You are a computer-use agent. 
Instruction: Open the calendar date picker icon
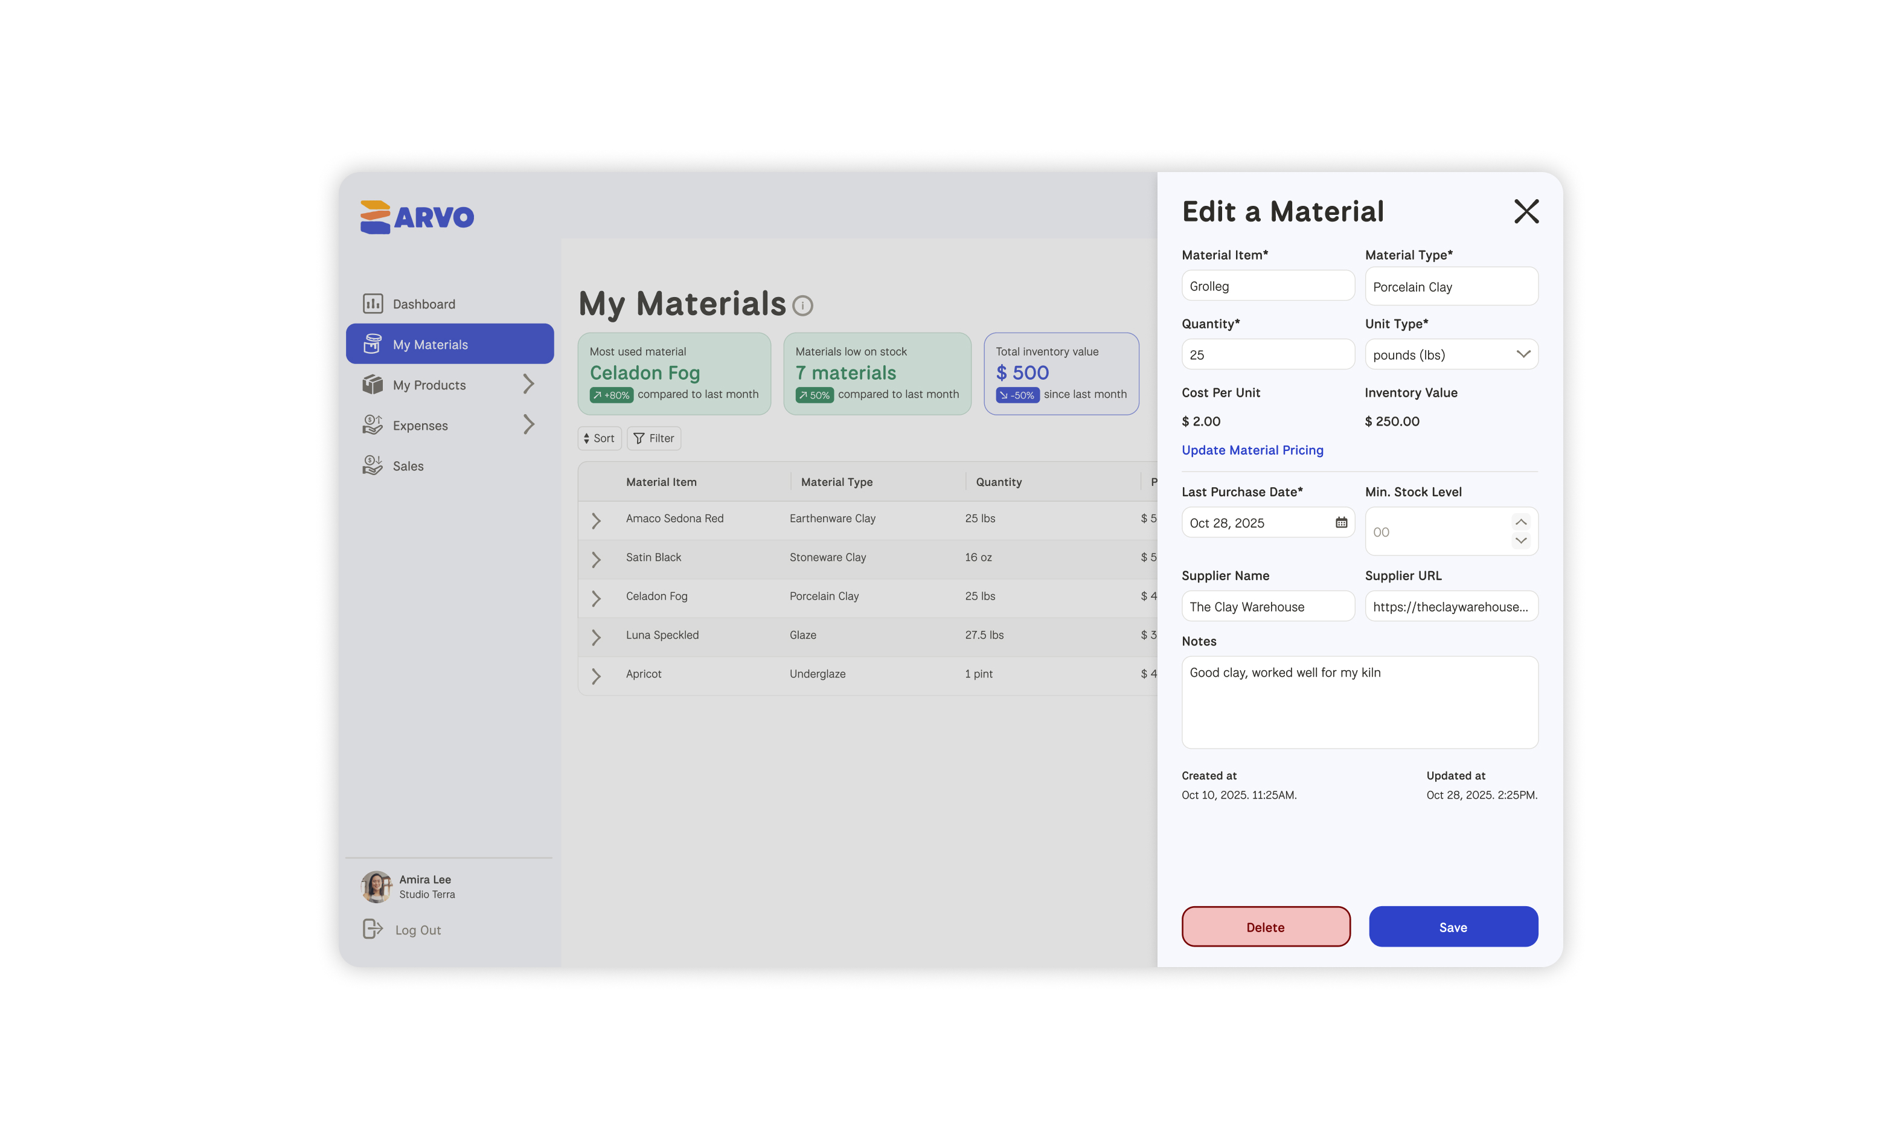pos(1341,523)
